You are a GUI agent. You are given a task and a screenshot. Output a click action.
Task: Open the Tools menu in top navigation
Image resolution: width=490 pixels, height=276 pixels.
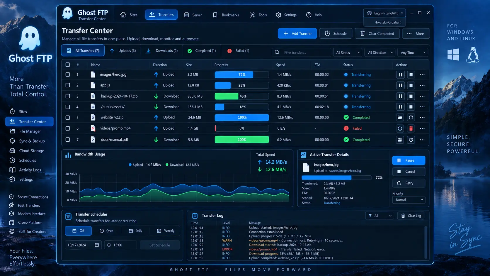click(258, 15)
